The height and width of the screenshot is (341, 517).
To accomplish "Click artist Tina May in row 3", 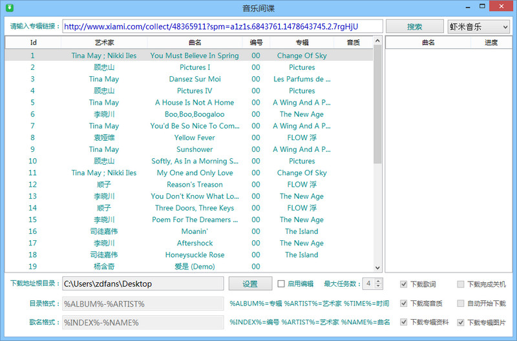I will [104, 79].
